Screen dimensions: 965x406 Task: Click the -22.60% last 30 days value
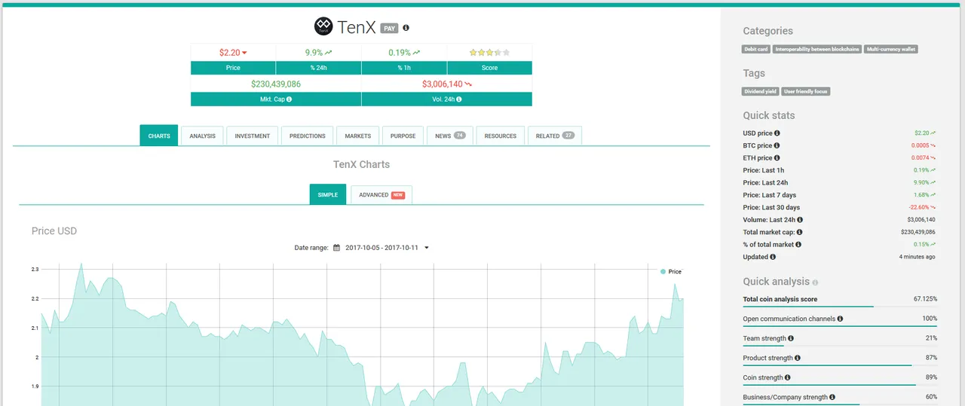pyautogui.click(x=918, y=207)
